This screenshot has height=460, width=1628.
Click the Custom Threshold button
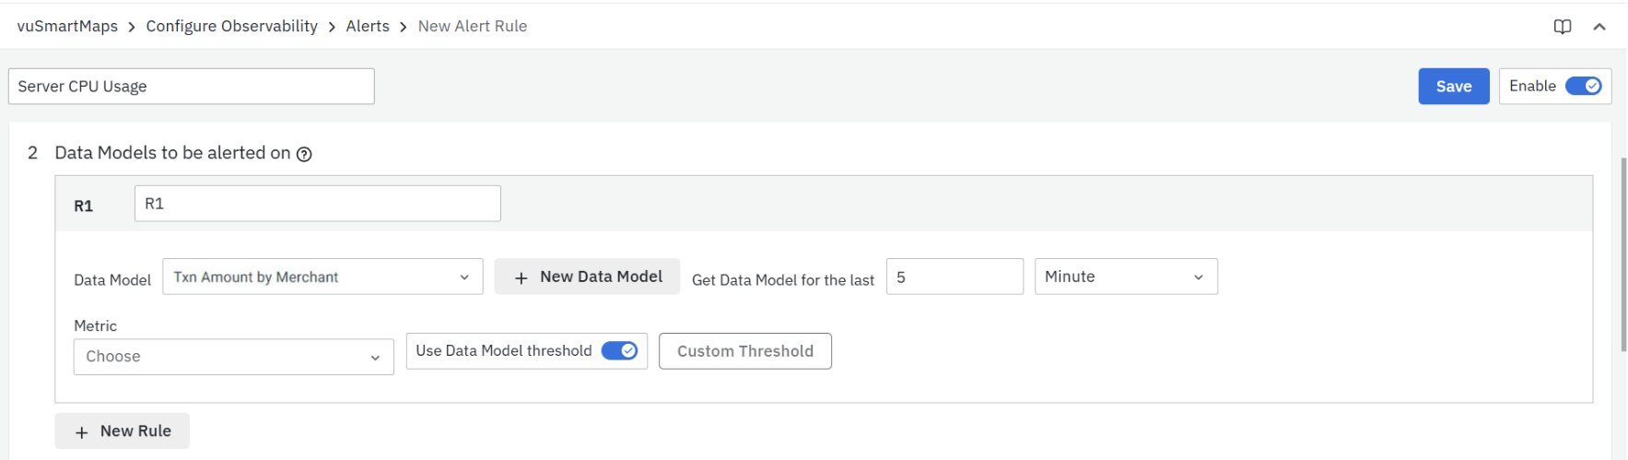pyautogui.click(x=744, y=351)
